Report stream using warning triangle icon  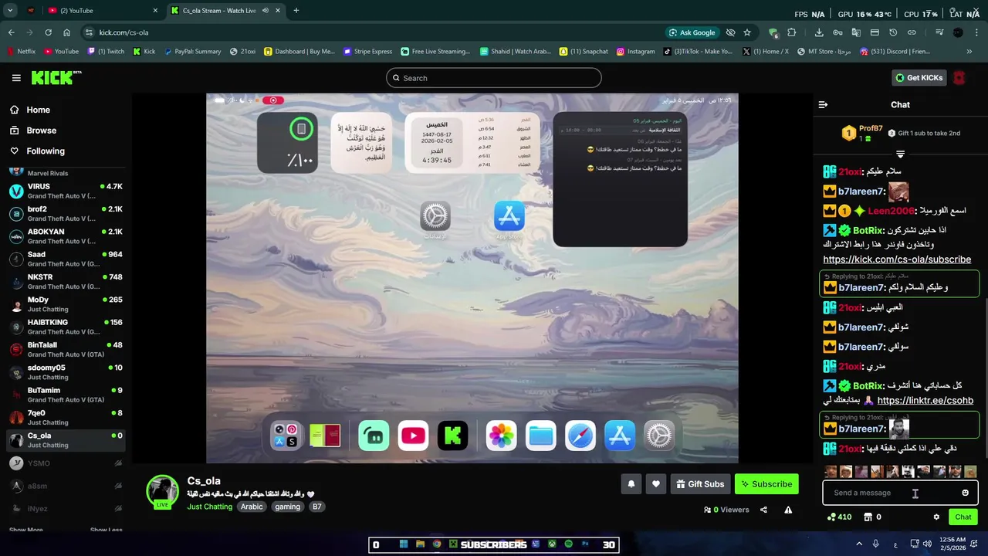[x=788, y=510]
